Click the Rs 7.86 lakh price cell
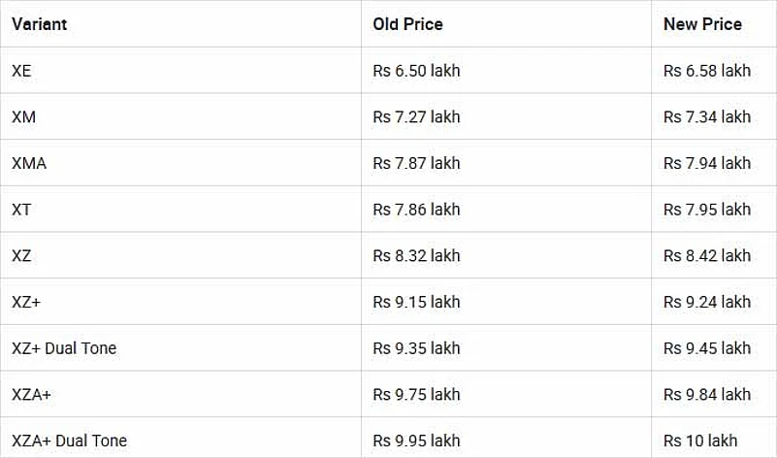 [x=416, y=210]
